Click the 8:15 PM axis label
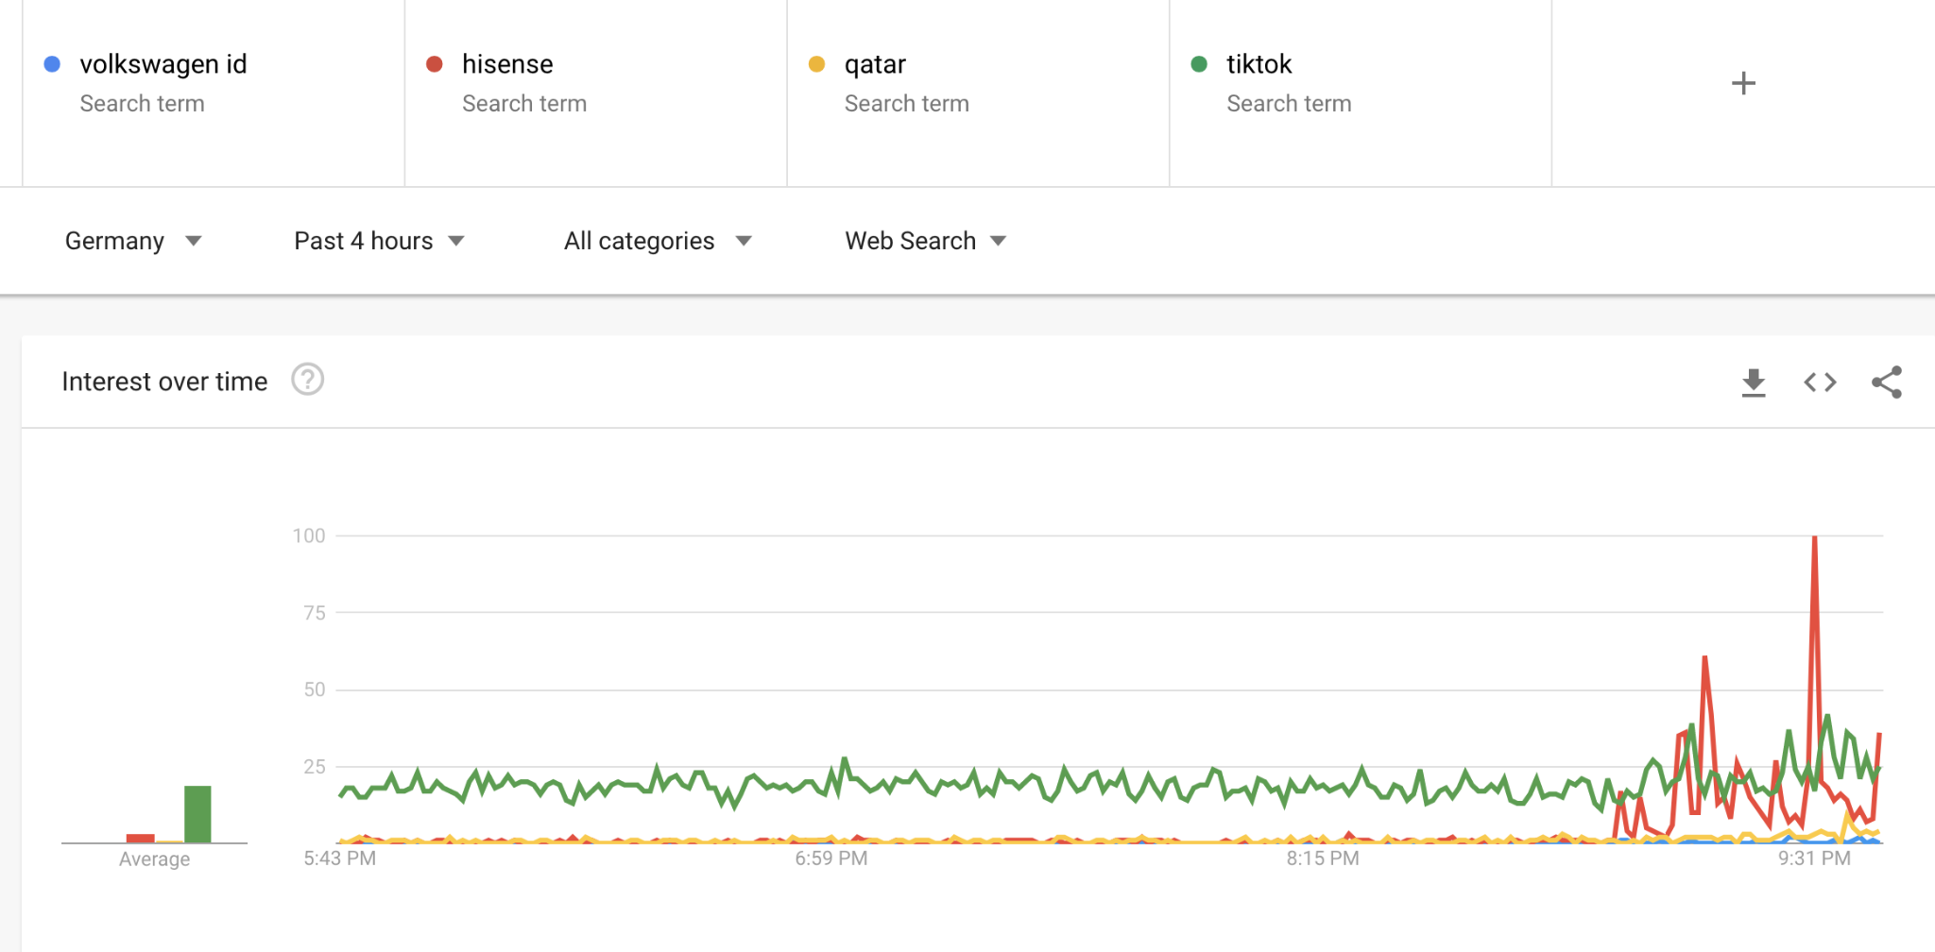Viewport: 1935px width, 952px height. tap(1323, 858)
